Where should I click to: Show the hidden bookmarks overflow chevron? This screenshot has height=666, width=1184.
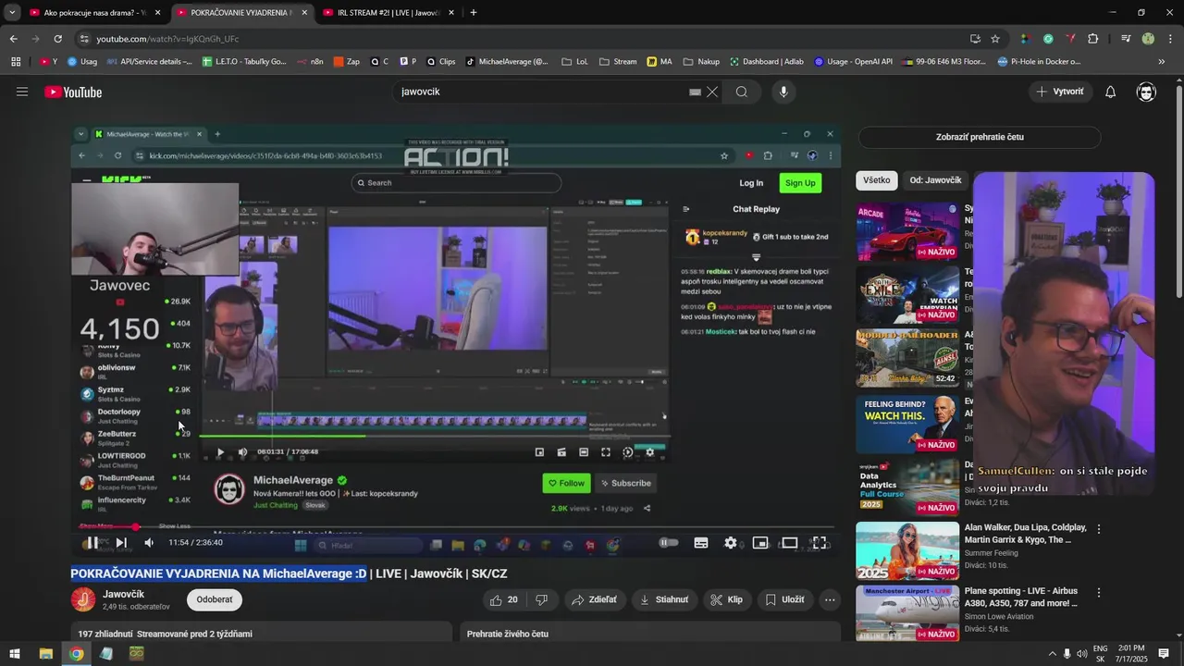point(1162,62)
